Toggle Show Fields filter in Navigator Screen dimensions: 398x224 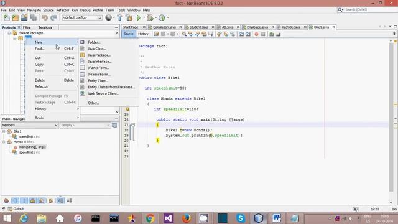tap(15, 200)
